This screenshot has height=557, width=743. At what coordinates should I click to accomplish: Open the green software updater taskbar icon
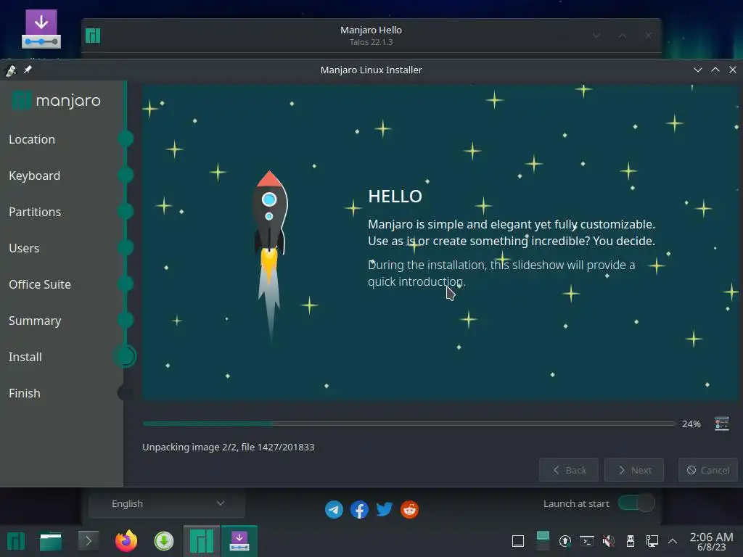164,541
